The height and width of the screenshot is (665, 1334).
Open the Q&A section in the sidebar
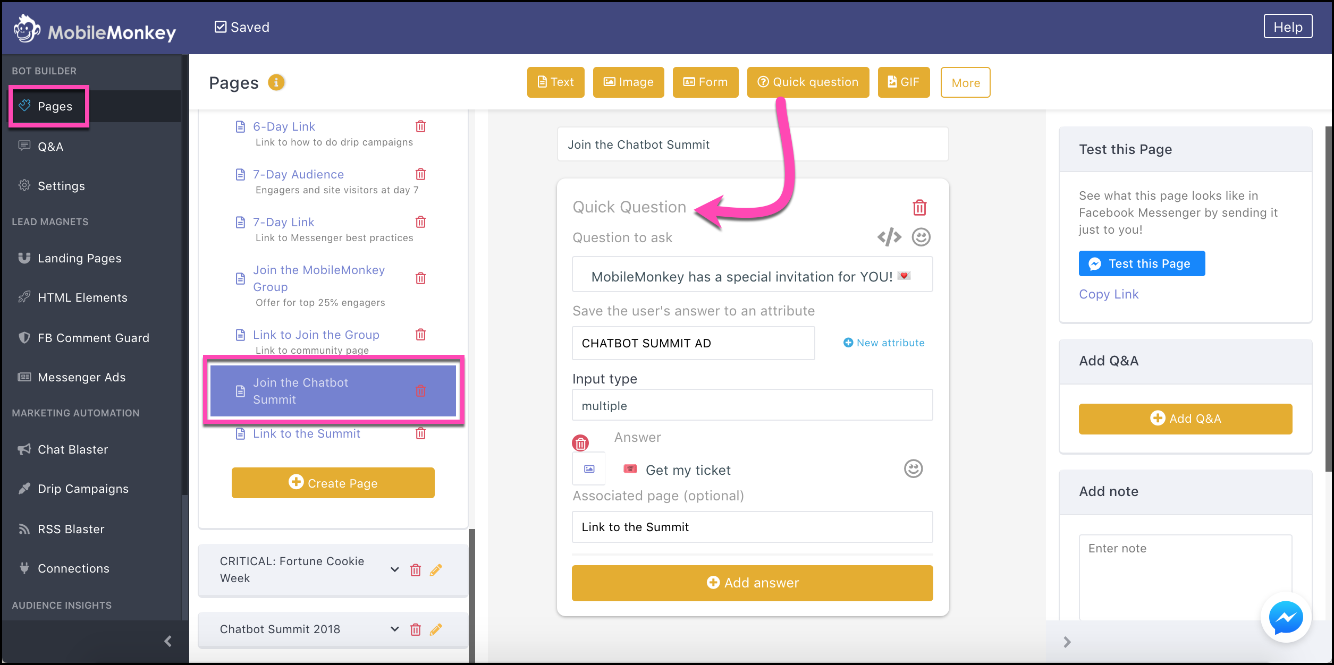pos(50,146)
